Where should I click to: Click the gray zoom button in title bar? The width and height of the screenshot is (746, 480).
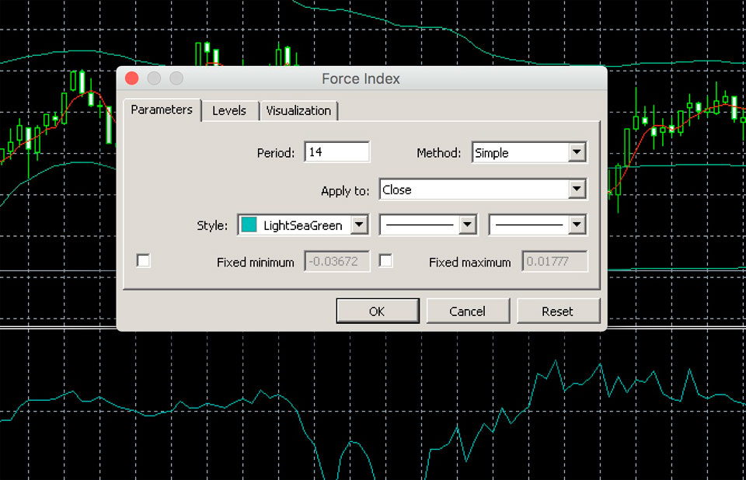coord(176,78)
